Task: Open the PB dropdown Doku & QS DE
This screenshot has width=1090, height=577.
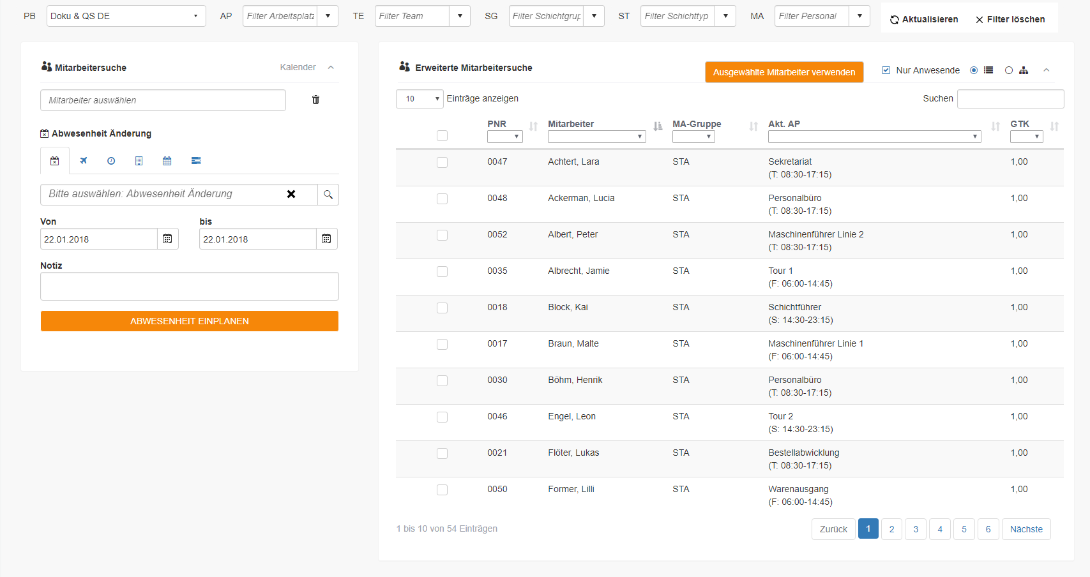Action: pos(126,16)
